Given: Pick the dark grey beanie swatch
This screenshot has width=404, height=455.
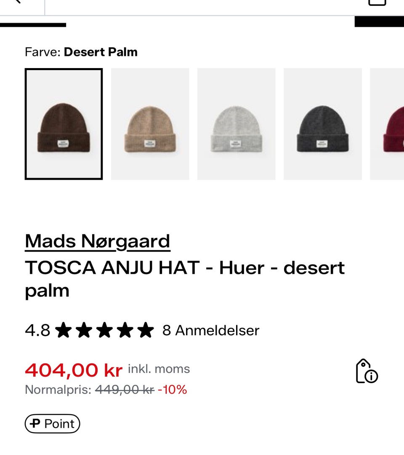Looking at the screenshot, I should (322, 124).
